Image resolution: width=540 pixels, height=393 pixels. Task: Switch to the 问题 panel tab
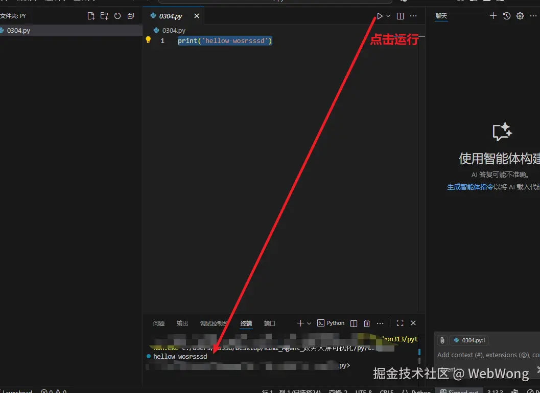pyautogui.click(x=158, y=323)
